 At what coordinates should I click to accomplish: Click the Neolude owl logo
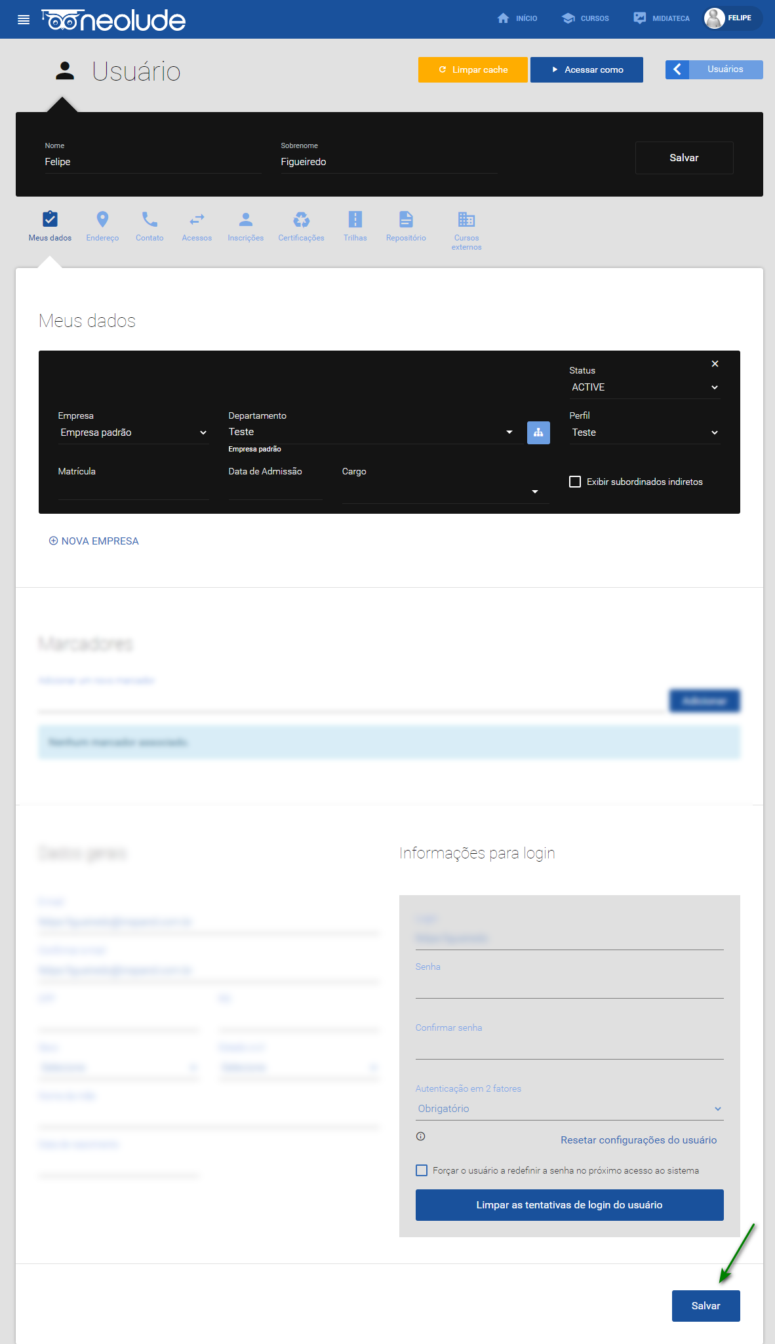click(113, 20)
